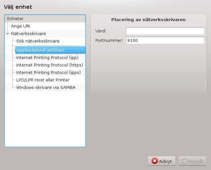
Task: Pick Internet Printing Protocol (ipp)
Action: pos(47,58)
